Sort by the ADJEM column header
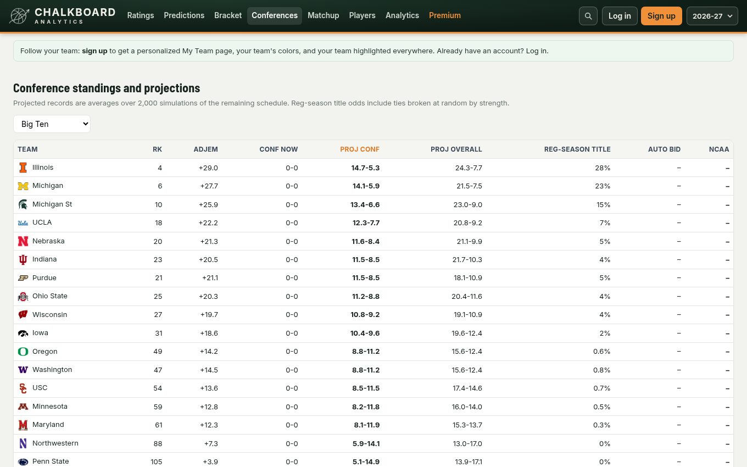Viewport: 747px width, 467px height. tap(206, 149)
